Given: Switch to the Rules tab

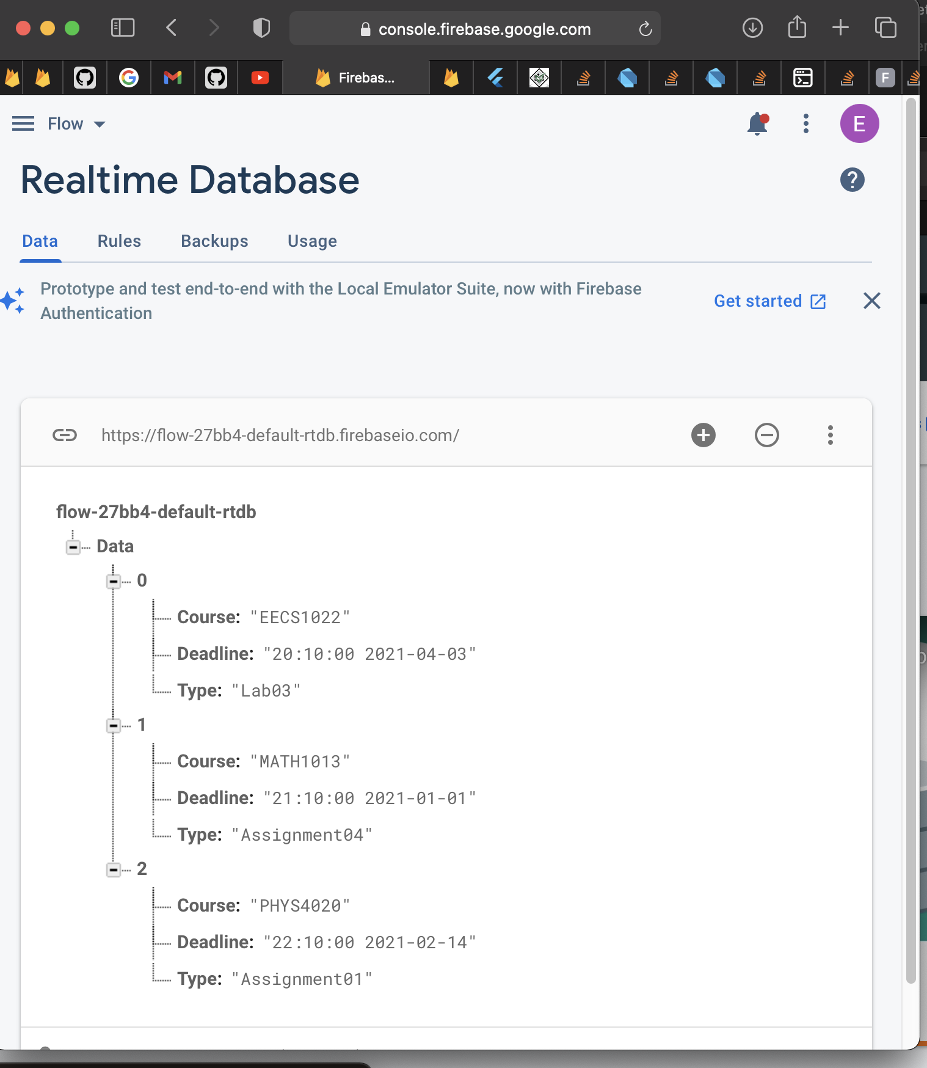Looking at the screenshot, I should [x=119, y=241].
